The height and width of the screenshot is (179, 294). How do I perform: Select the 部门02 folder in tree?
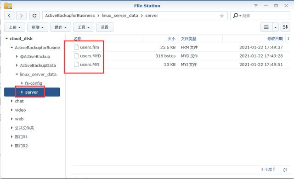point(22,146)
